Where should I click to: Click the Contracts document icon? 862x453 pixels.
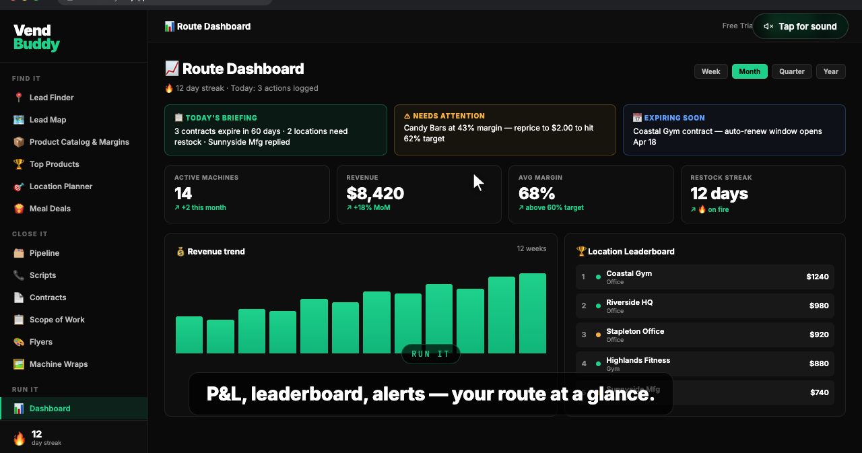(x=19, y=298)
